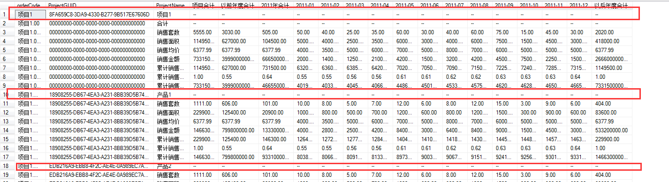Click the 229900.00 cell in row 15
Image resolution: width=669 pixels, height=182 pixels.
point(607,139)
